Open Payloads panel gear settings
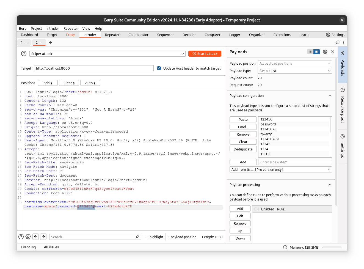Viewport: 364px width, 269px height. [325, 52]
